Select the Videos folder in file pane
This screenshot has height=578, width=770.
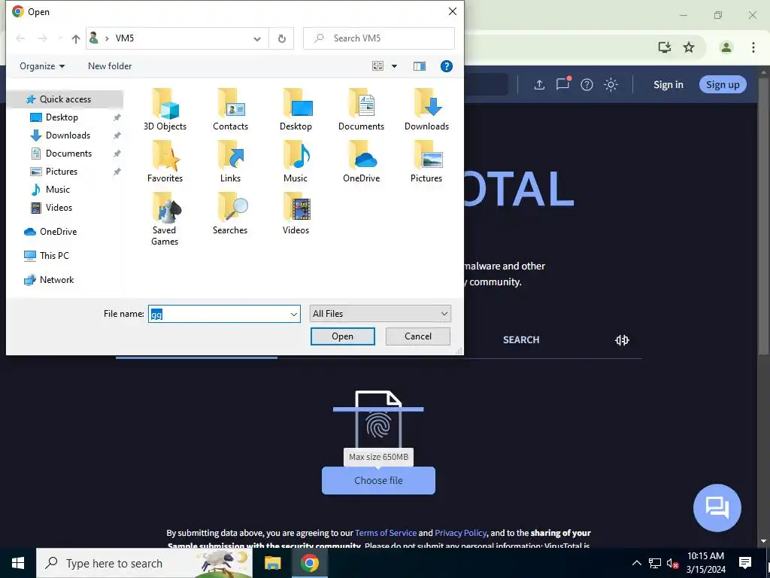click(296, 214)
